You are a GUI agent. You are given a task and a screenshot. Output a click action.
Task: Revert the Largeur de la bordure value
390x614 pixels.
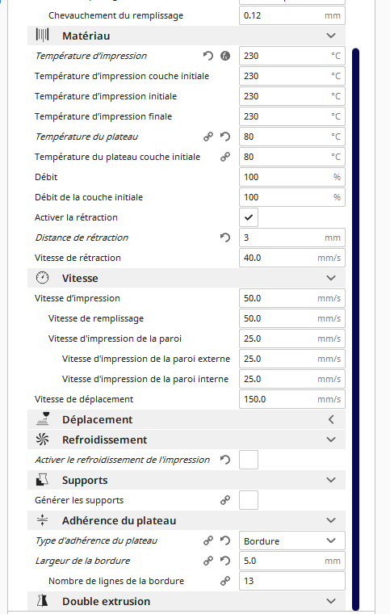pyautogui.click(x=225, y=561)
